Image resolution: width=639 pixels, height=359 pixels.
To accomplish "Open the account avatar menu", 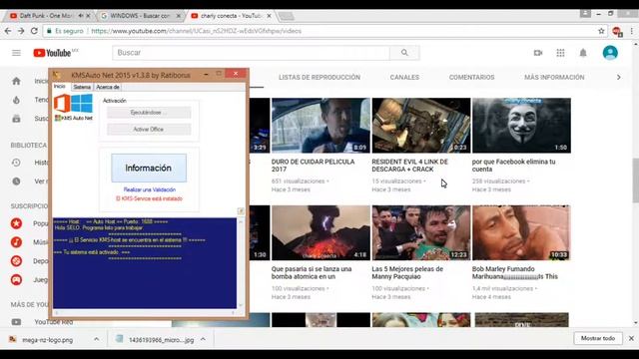I will 610,53.
